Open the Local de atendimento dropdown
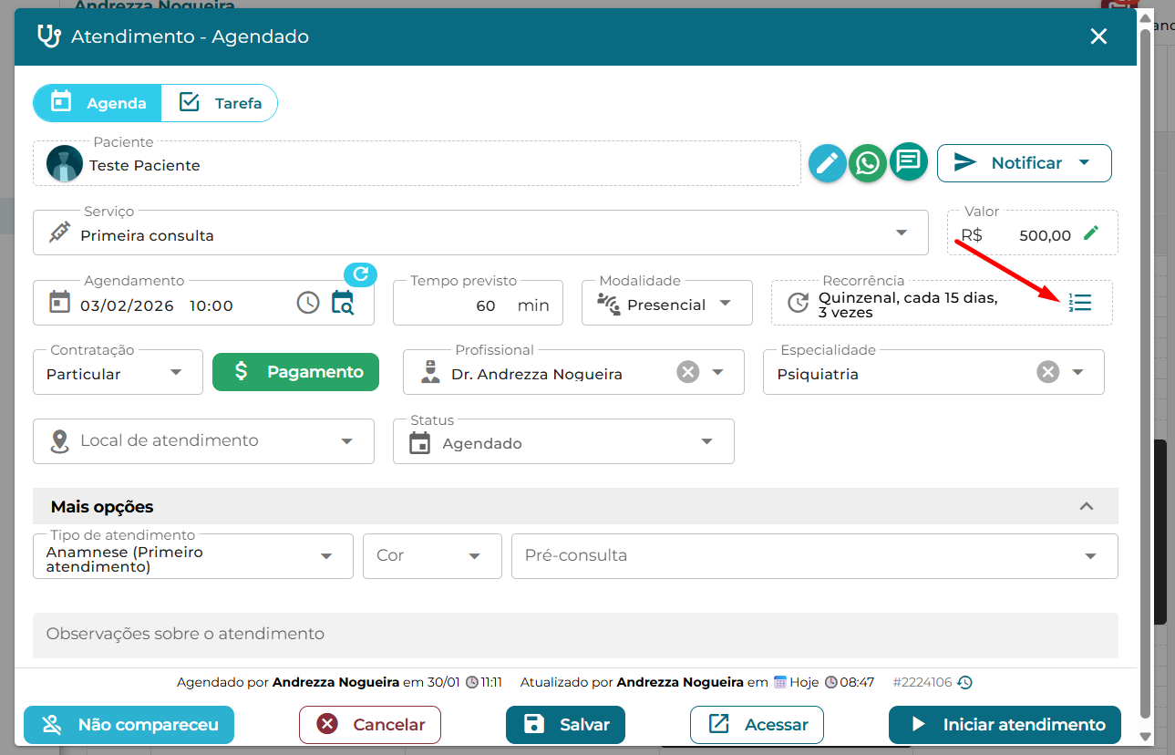Viewport: 1175px width, 755px height. point(203,441)
